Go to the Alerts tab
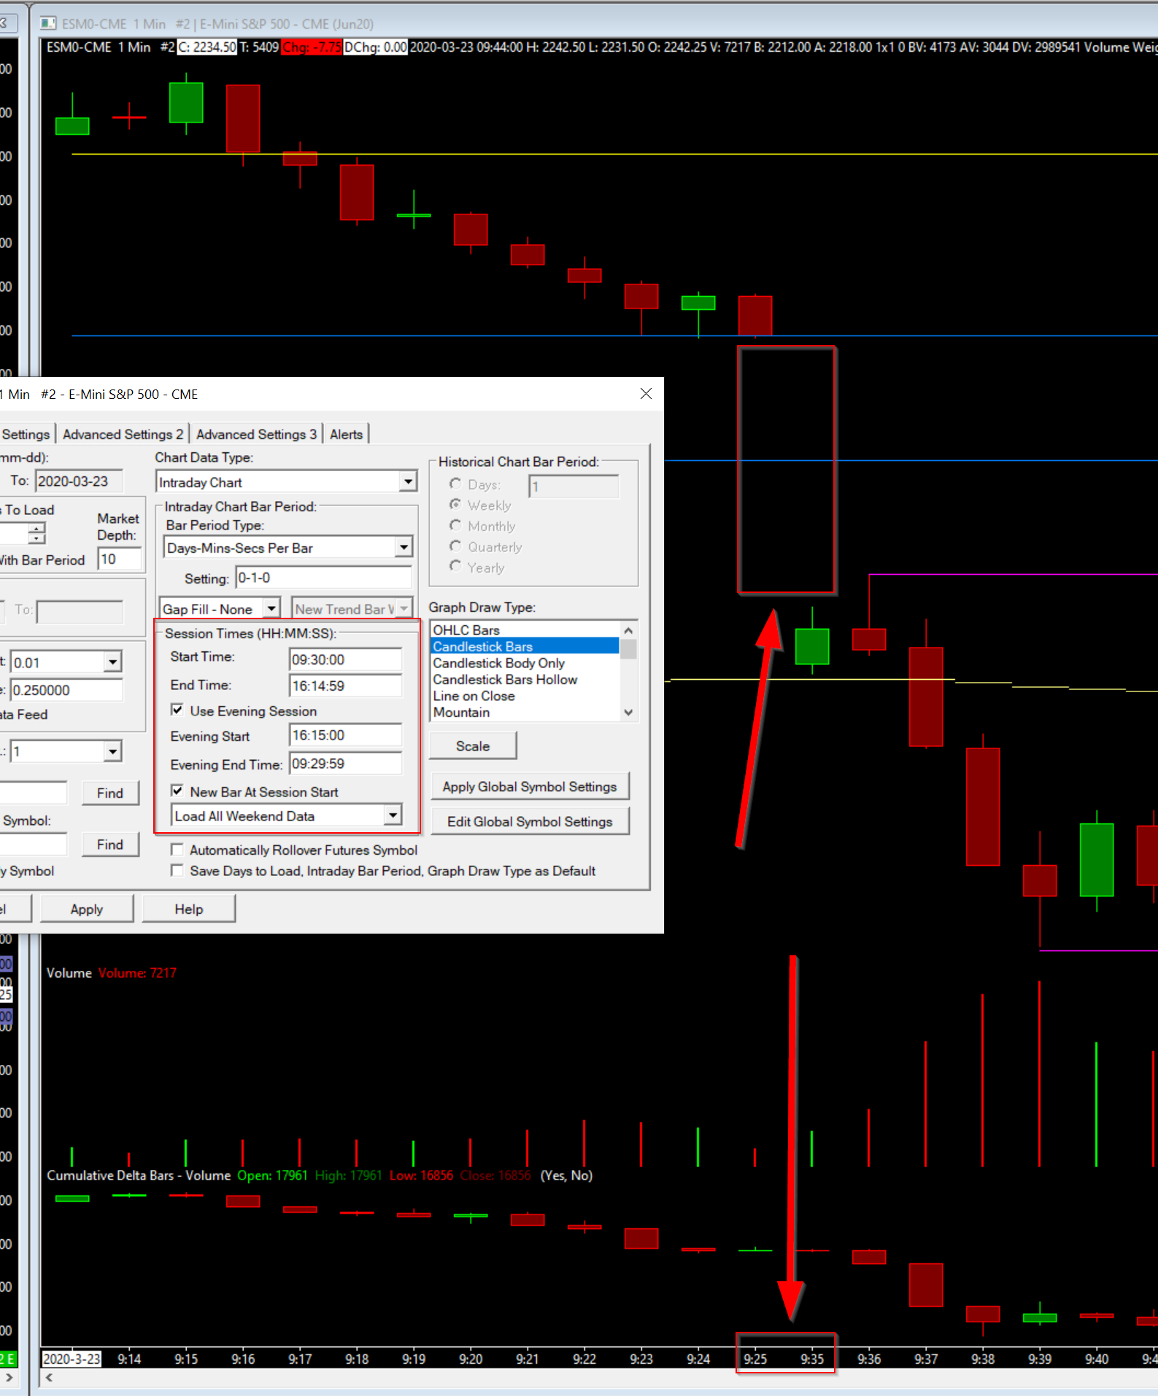Image resolution: width=1158 pixels, height=1396 pixels. tap(346, 434)
